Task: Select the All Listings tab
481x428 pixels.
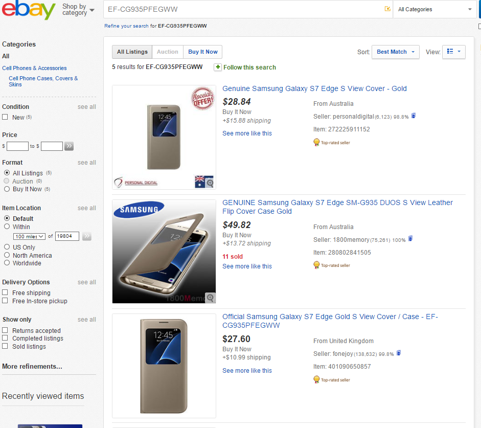Action: (x=132, y=52)
